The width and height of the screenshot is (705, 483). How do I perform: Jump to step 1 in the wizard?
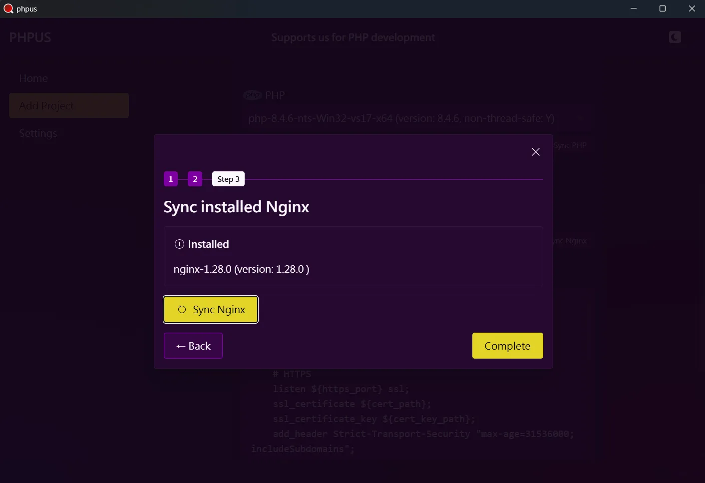click(x=171, y=179)
